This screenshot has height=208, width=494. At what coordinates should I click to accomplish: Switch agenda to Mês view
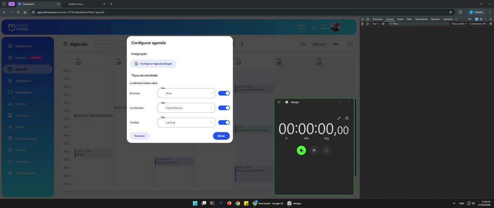336,44
